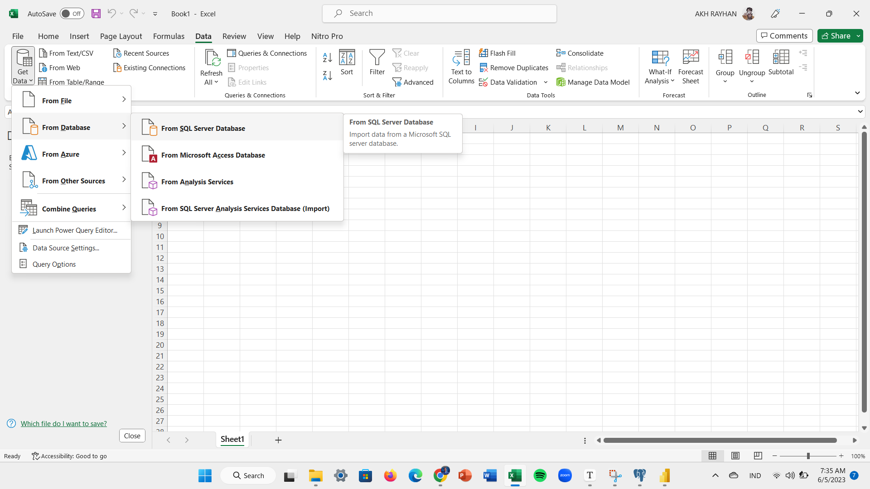Image resolution: width=870 pixels, height=489 pixels.
Task: Open Spotify from the taskbar
Action: tap(540, 475)
